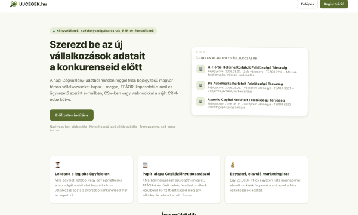Click the Papír-alapú Cégközlönyt bogarászol title

point(176,174)
